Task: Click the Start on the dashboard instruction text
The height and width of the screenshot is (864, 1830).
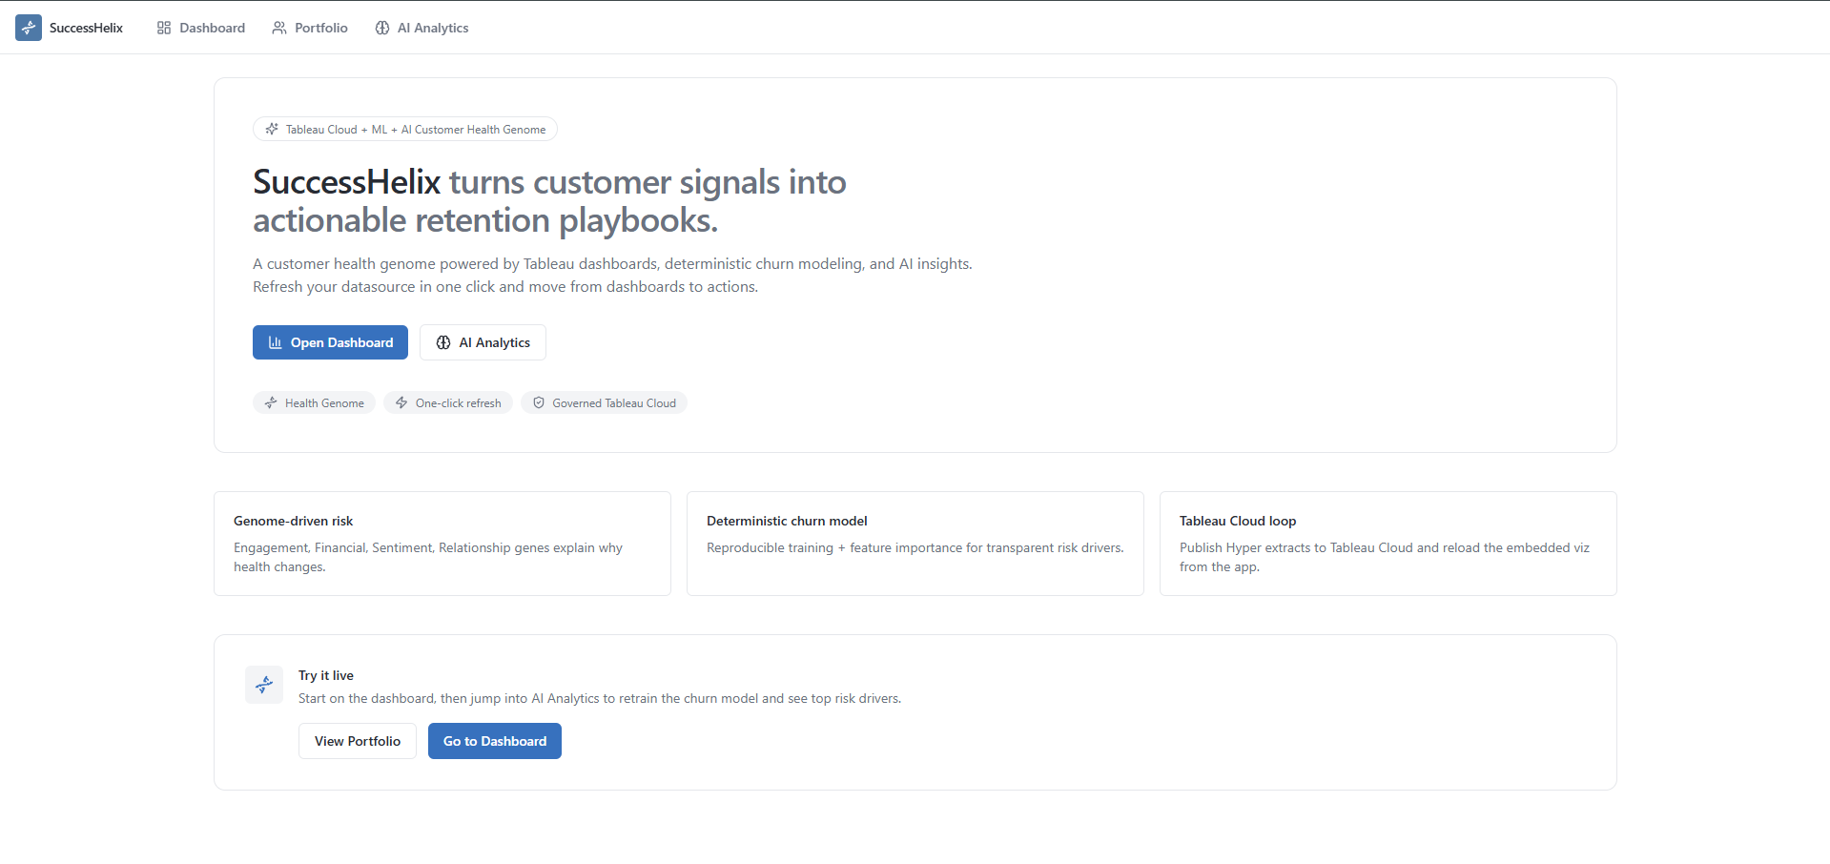Action: pyautogui.click(x=600, y=698)
